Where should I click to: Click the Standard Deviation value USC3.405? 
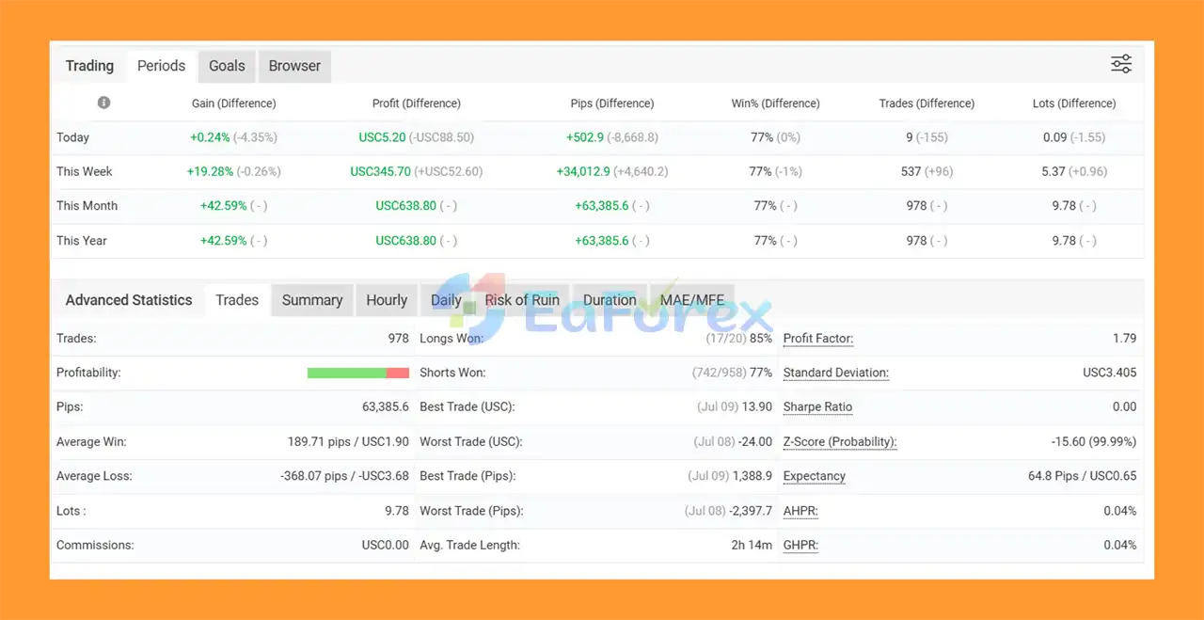1110,373
